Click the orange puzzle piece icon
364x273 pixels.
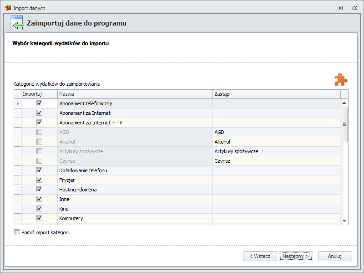point(340,79)
